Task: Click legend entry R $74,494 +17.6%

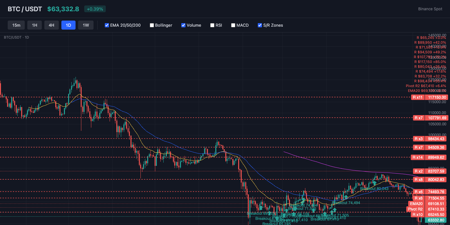Action: (431, 71)
